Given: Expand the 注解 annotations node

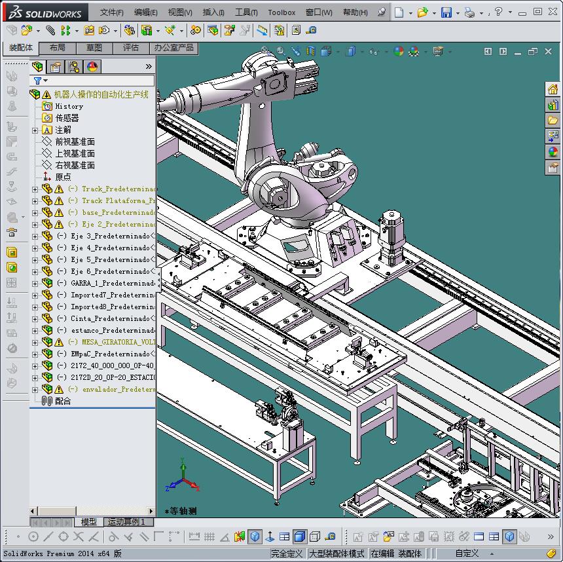Looking at the screenshot, I should 35,130.
